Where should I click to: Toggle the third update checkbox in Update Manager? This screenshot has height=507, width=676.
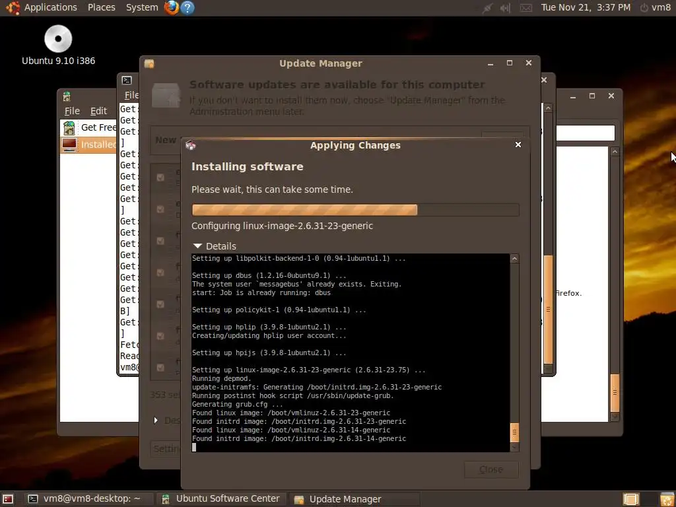160,241
